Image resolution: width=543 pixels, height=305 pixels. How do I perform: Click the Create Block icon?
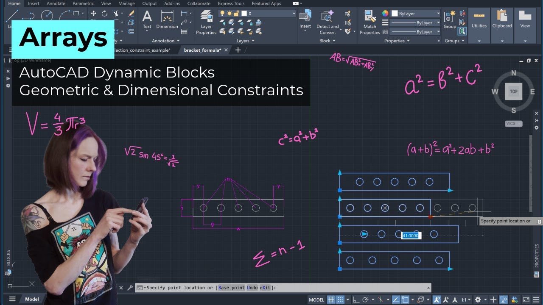(x=347, y=14)
